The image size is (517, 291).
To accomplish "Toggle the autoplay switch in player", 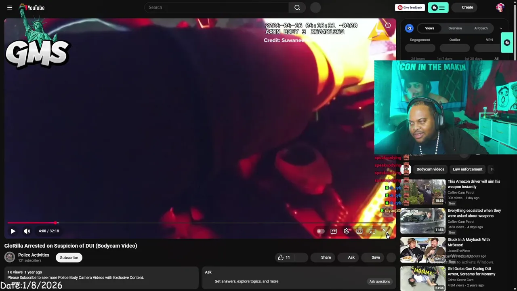I will 320,231.
